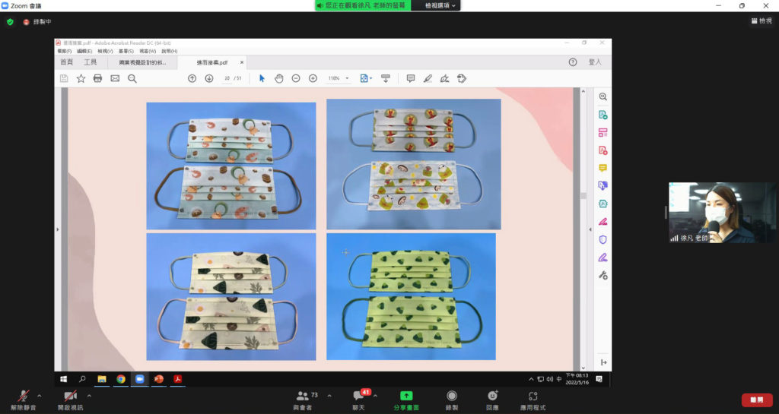Select the Hand tool in Acrobat toolbar

click(x=278, y=78)
